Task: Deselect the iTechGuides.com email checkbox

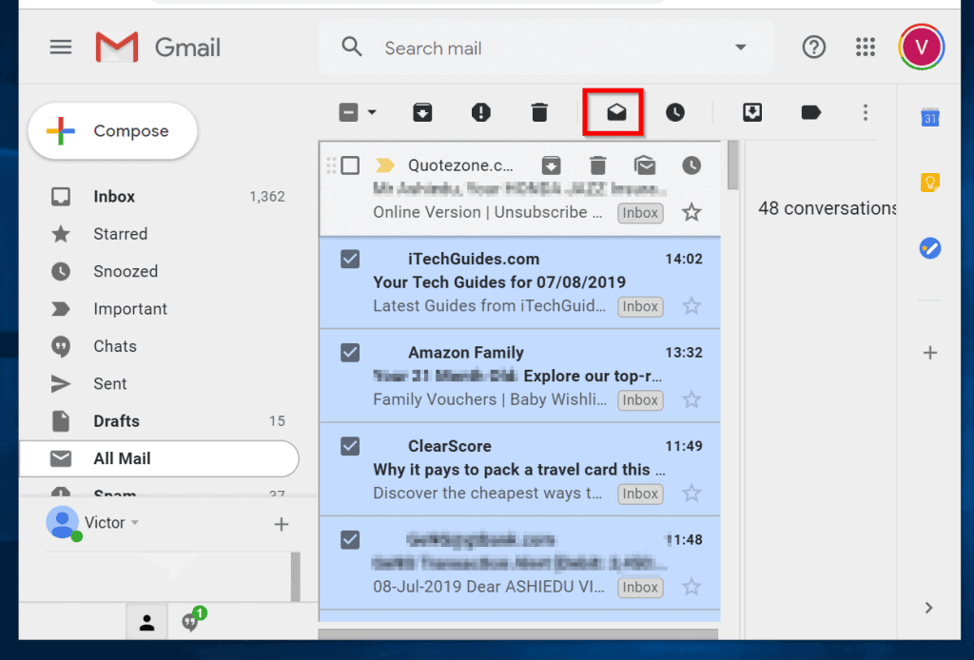Action: pos(350,259)
